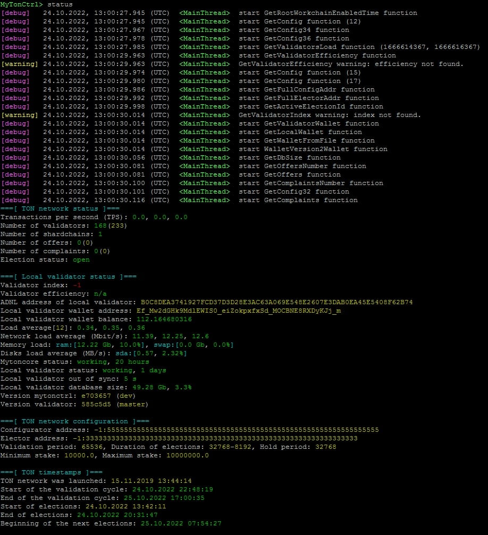Select the Validator index value "-1"
The height and width of the screenshot is (535, 488).
(x=77, y=286)
